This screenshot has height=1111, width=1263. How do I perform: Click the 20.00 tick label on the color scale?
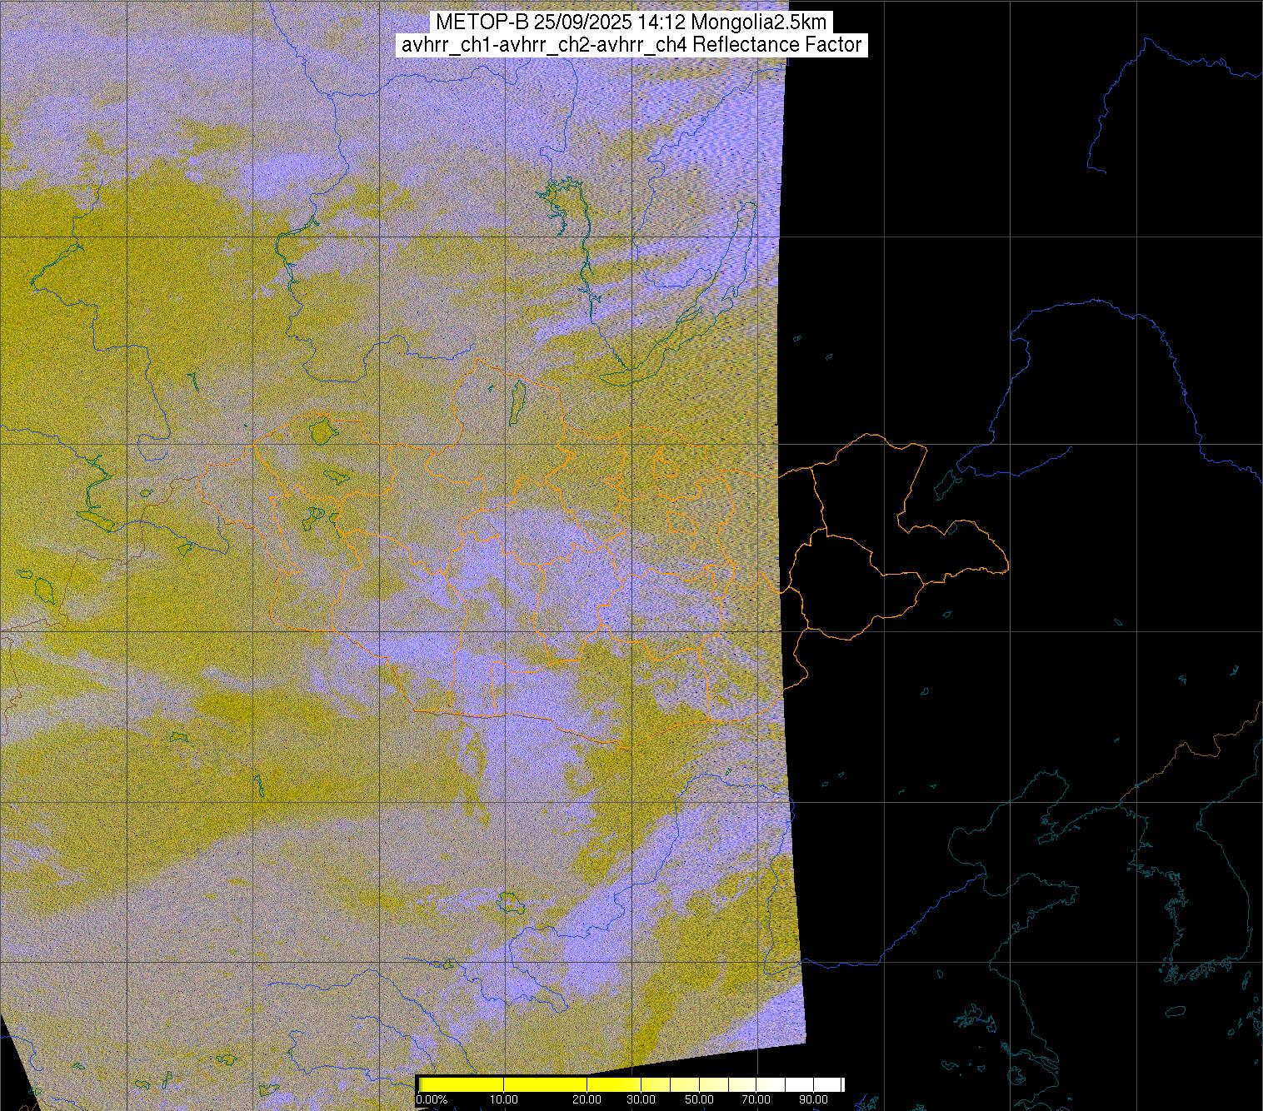click(588, 1100)
